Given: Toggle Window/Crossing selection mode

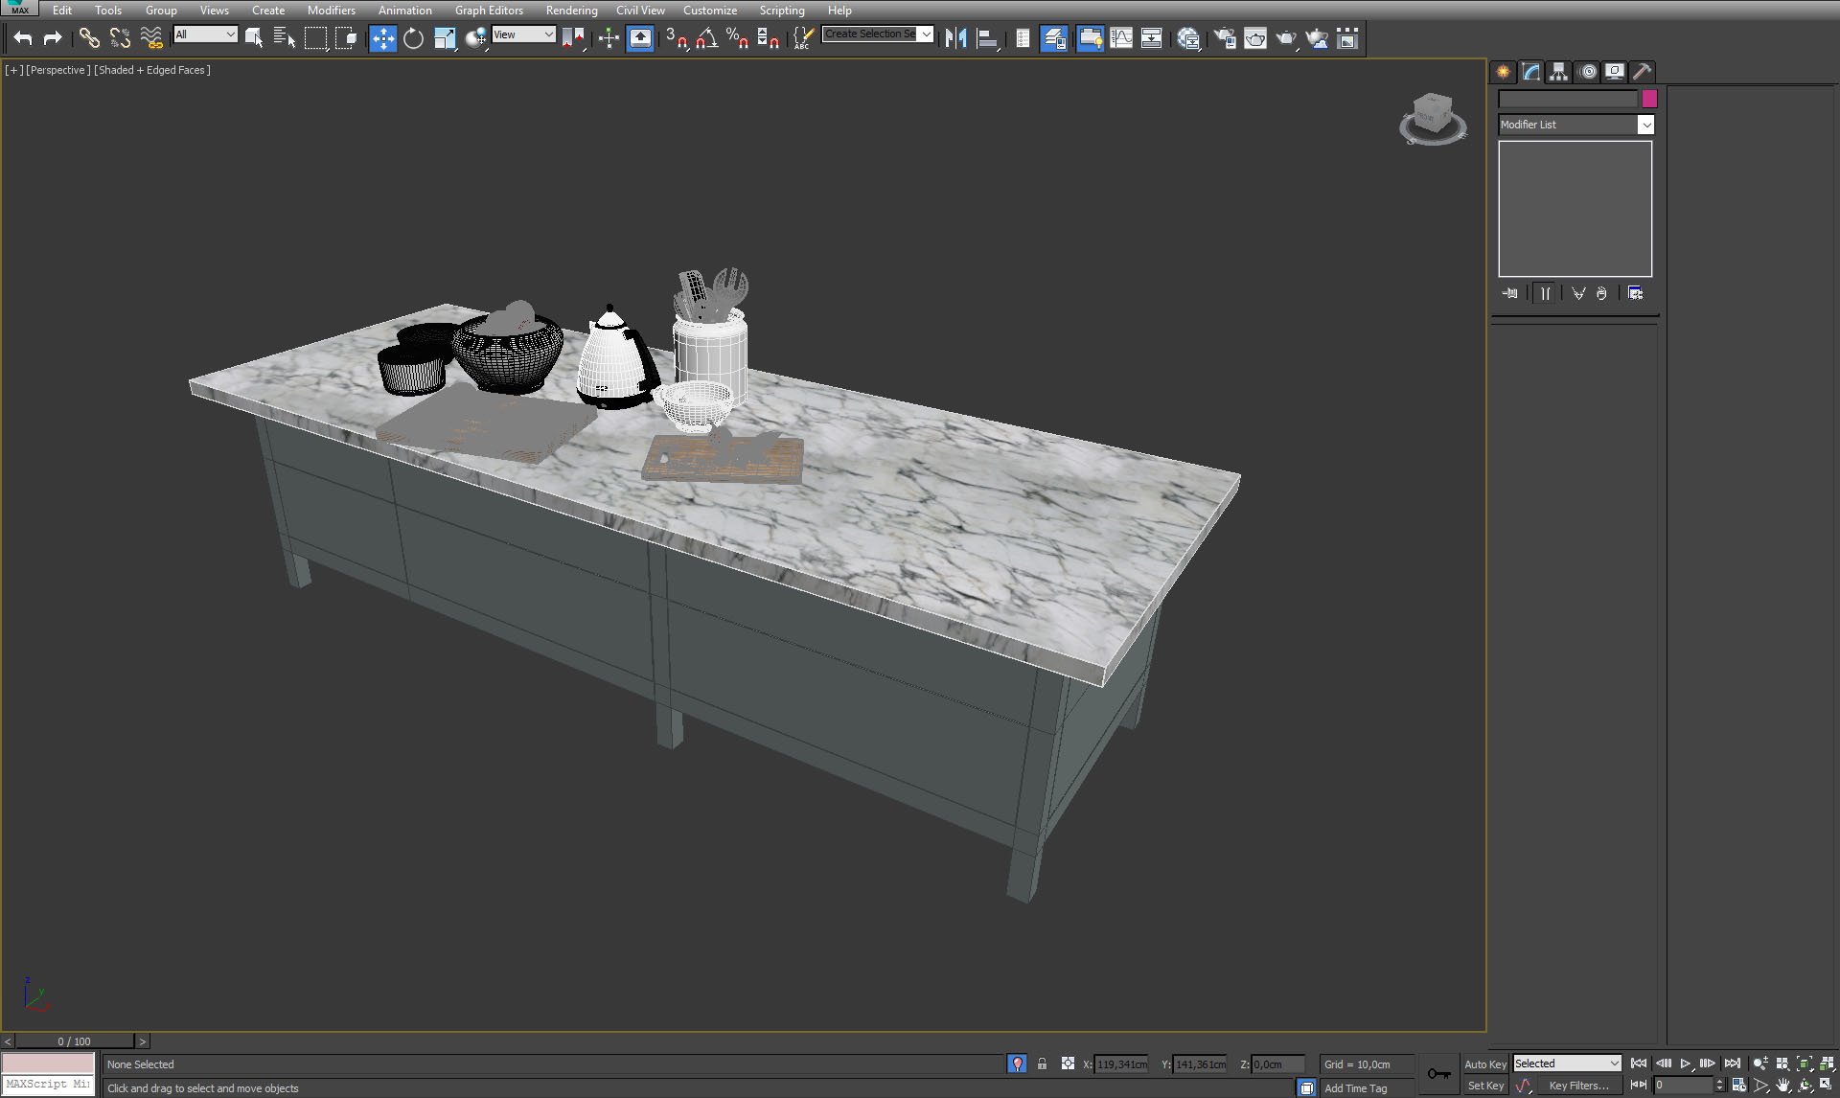Looking at the screenshot, I should click(346, 38).
